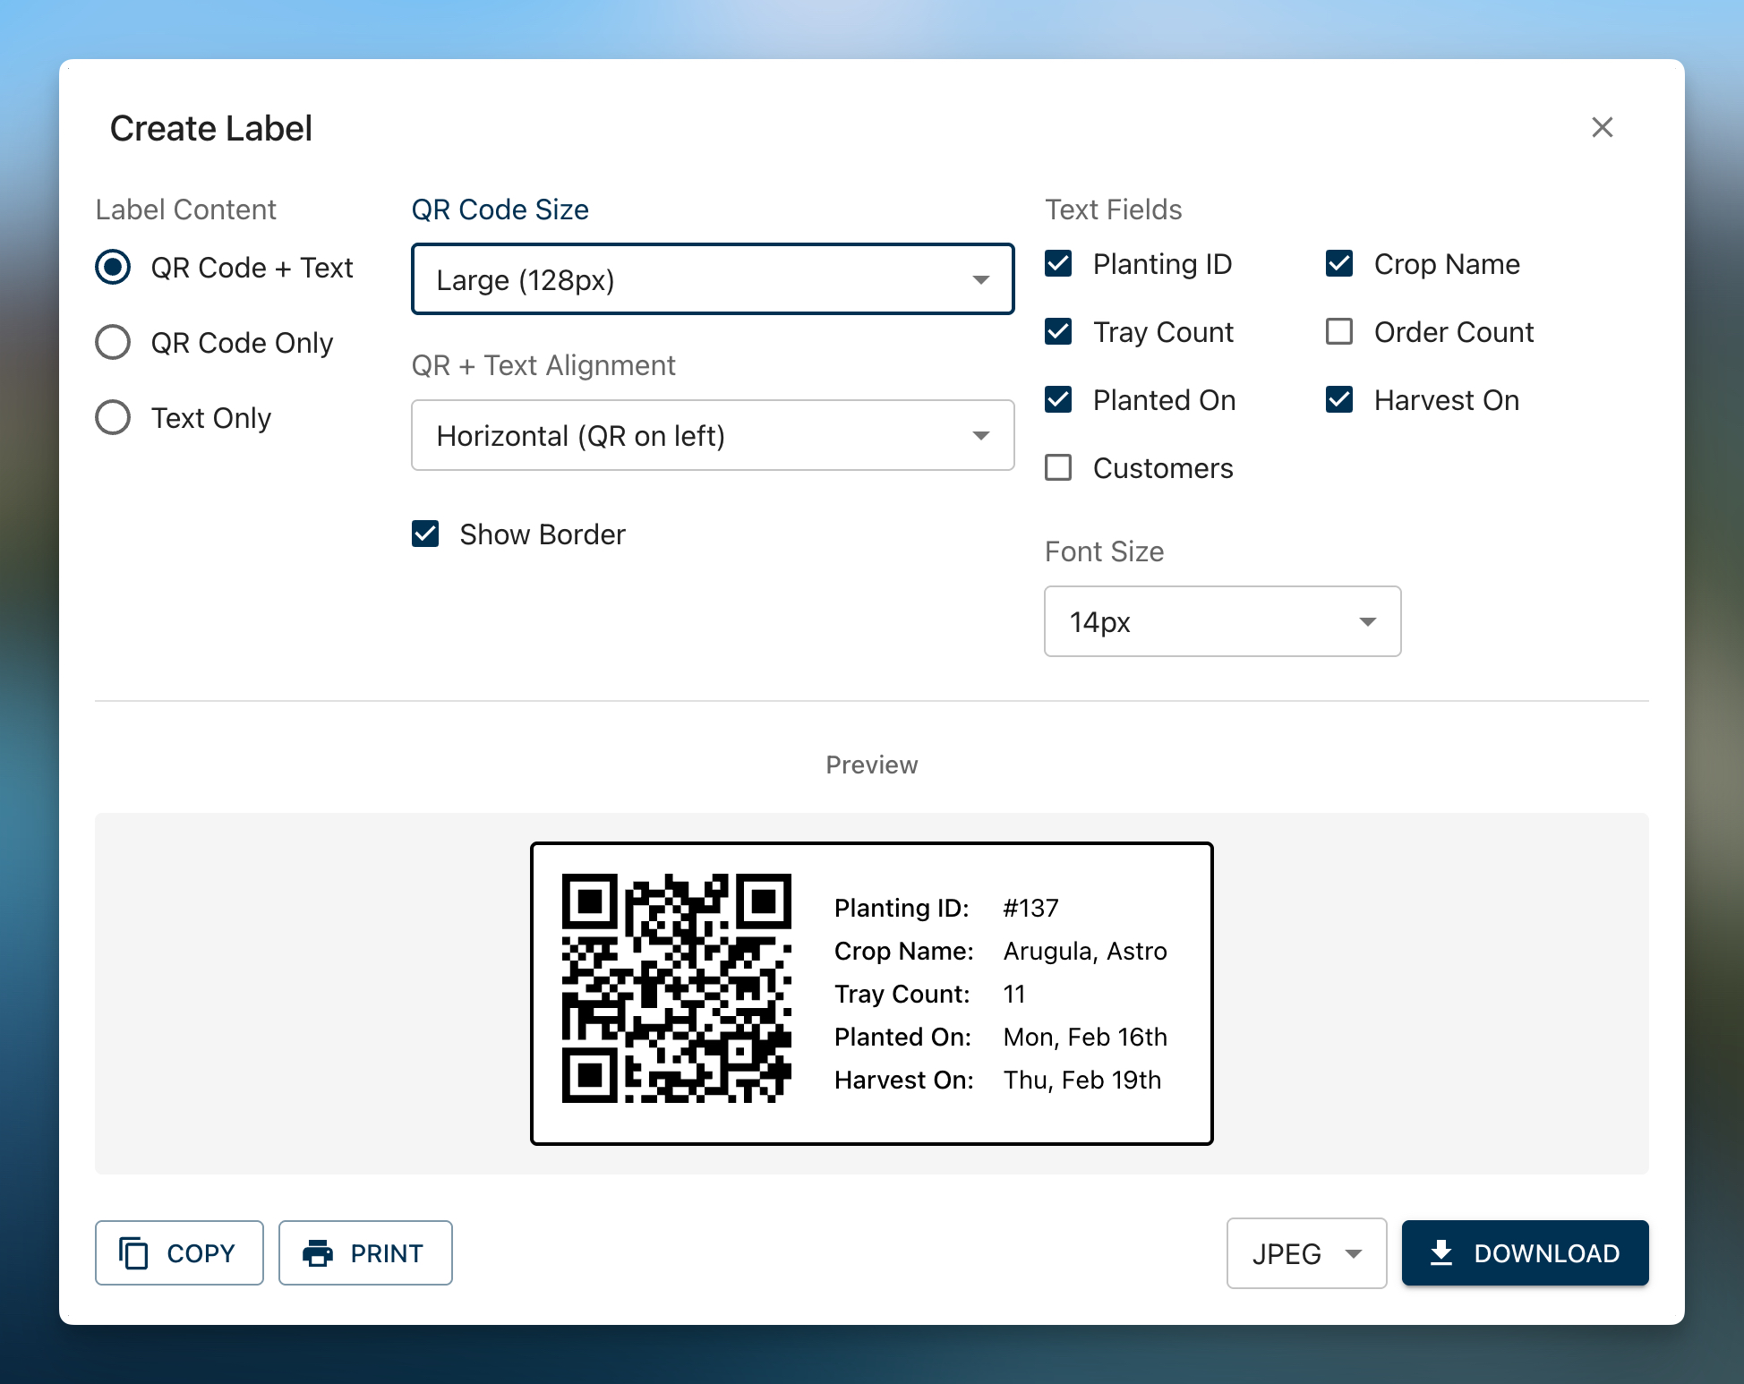This screenshot has height=1384, width=1744.
Task: Select the QR Code + Text option
Action: [x=113, y=267]
